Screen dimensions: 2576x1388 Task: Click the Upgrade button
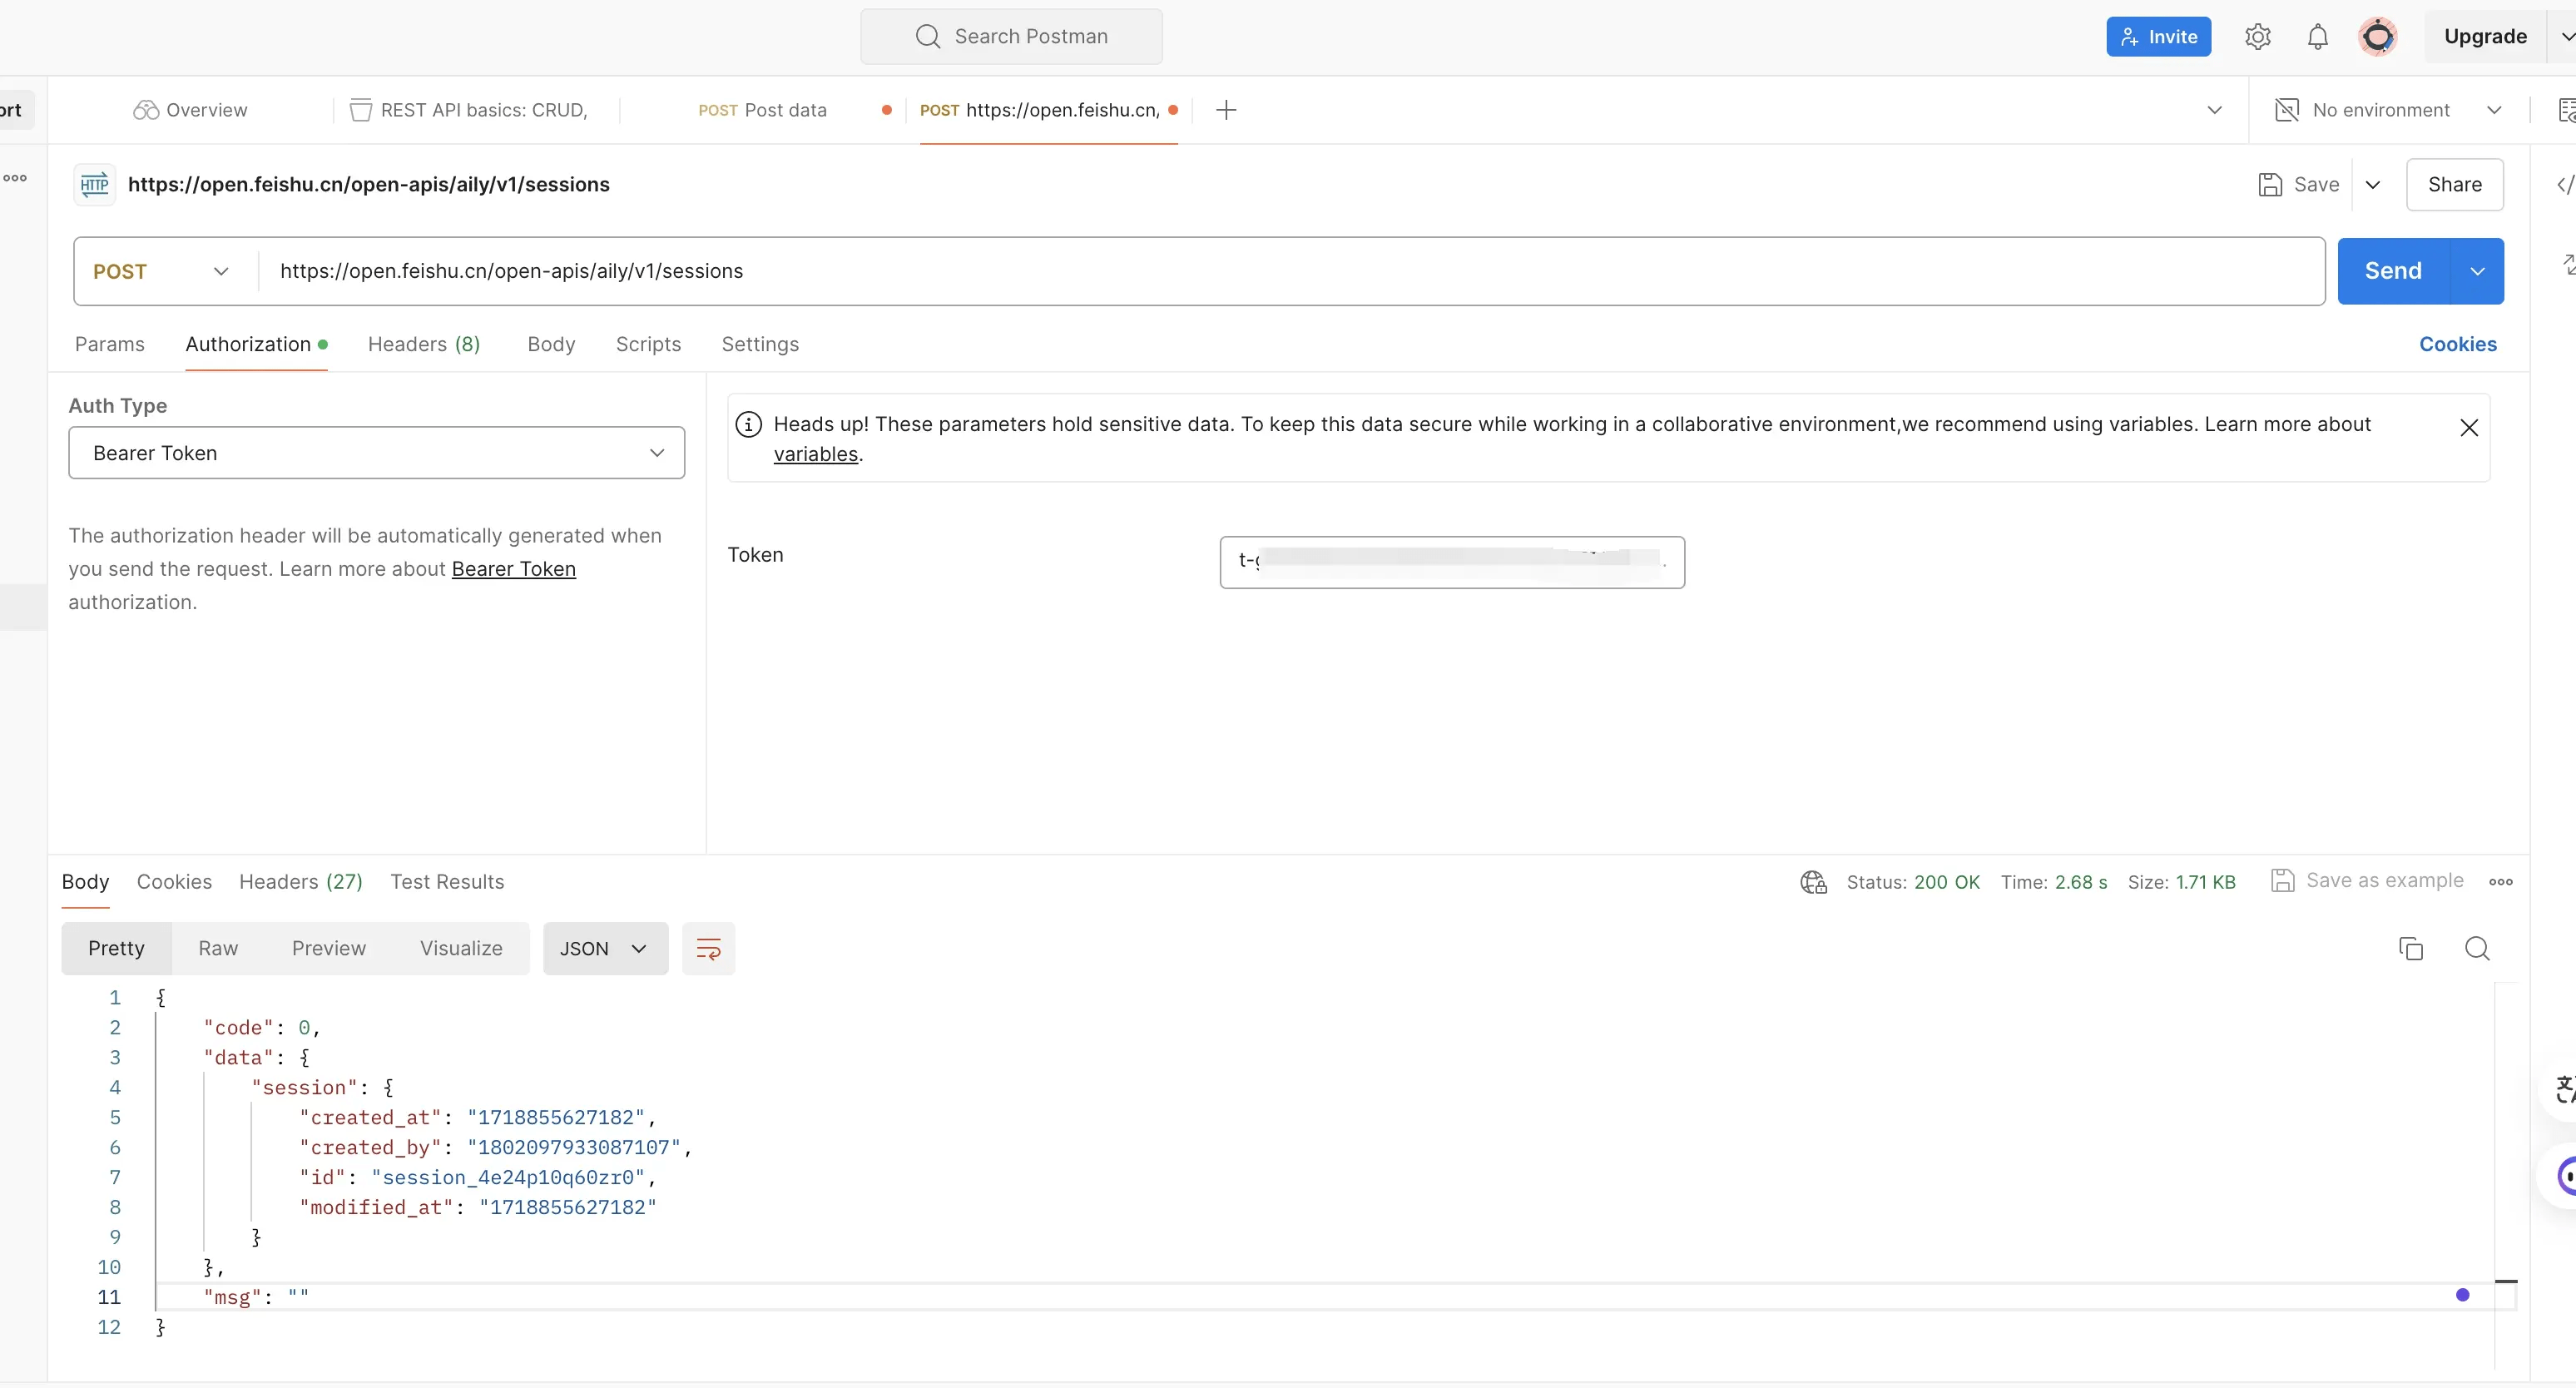(x=2485, y=37)
